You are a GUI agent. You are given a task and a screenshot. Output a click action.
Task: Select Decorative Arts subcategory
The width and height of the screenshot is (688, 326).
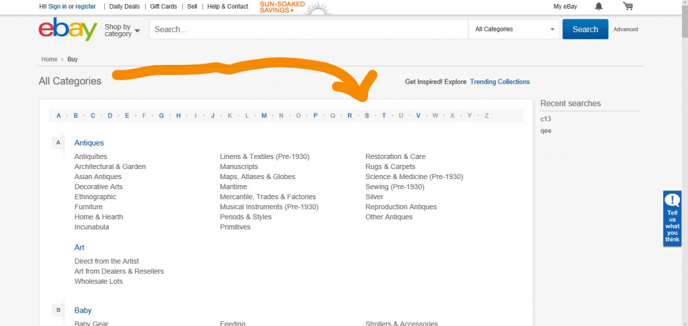click(98, 186)
